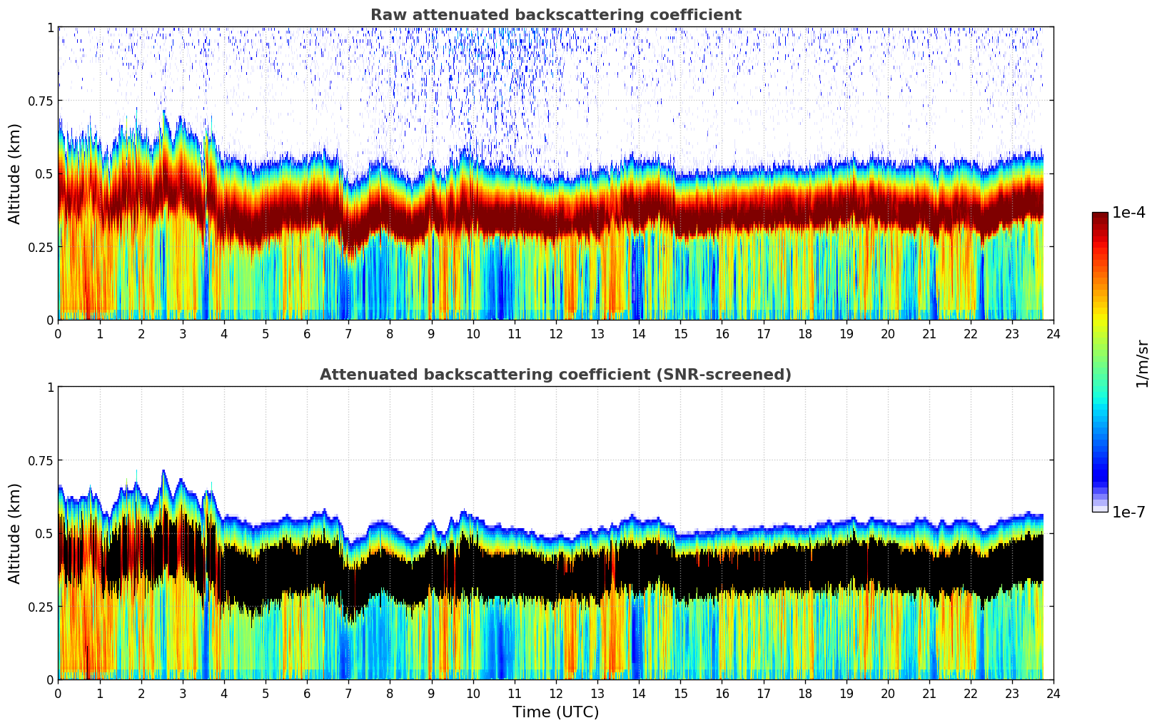
Task: Click the 0.5 altitude tick on the bottom plot
Action: [44, 533]
